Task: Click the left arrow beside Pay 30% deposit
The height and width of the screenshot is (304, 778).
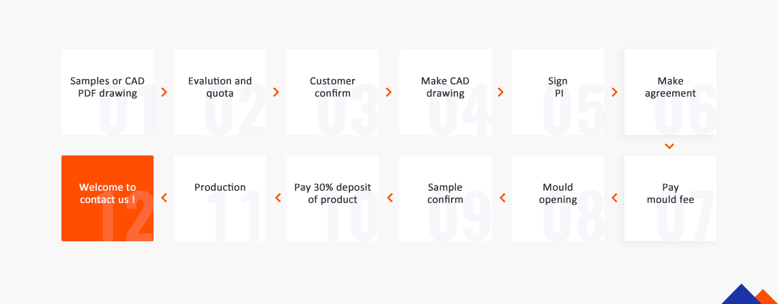Action: click(277, 198)
